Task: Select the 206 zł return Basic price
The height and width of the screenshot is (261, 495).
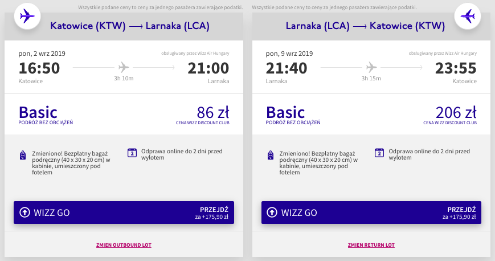Action: (x=456, y=112)
